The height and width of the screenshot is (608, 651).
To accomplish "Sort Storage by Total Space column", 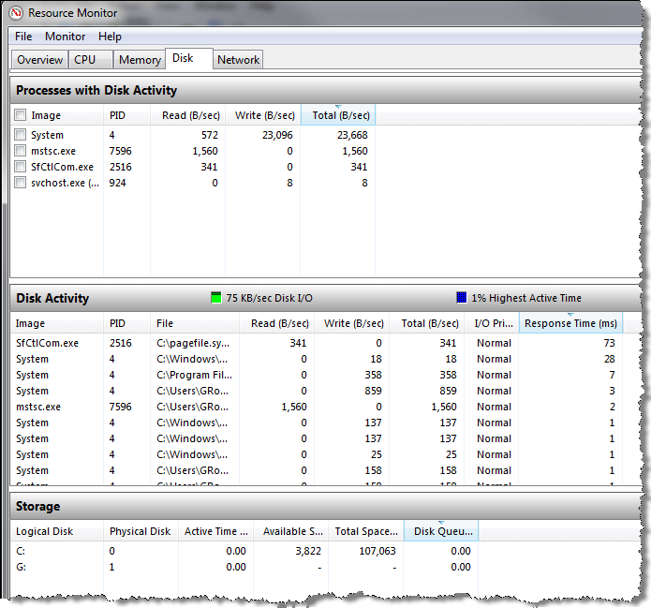I will tap(366, 531).
